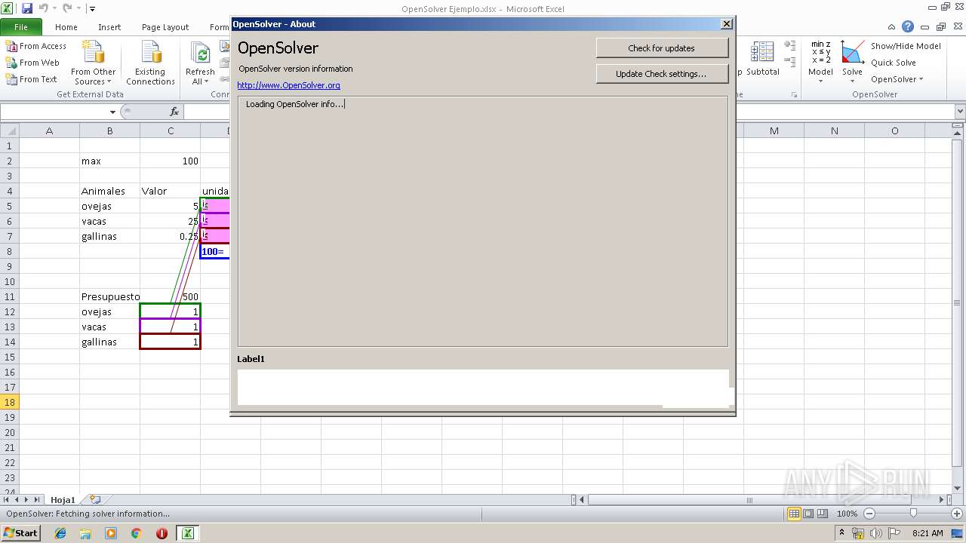Select the 'Valor' header cell
The image size is (966, 543).
(170, 191)
